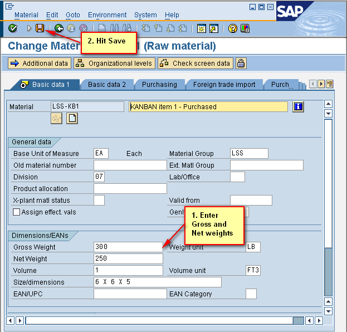The width and height of the screenshot is (347, 332).
Task: Click upper scroll-up arrow of vertical scrollbar
Action: tap(328, 104)
